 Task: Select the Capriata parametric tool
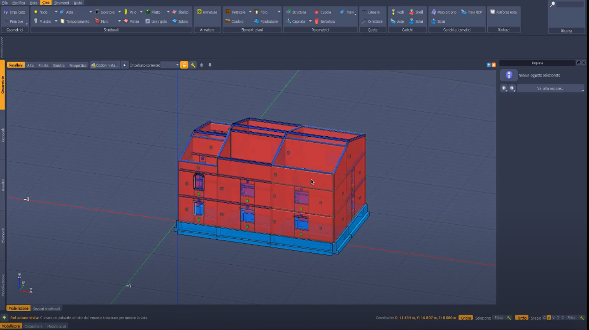(x=296, y=21)
